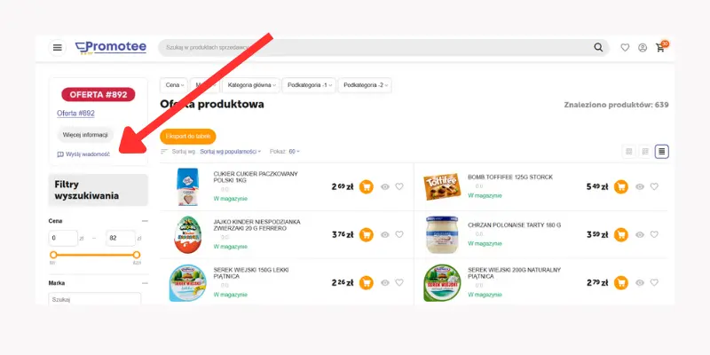Favorite the Jajko Kinder Niespodzianka product
The image size is (710, 355).
tap(398, 234)
